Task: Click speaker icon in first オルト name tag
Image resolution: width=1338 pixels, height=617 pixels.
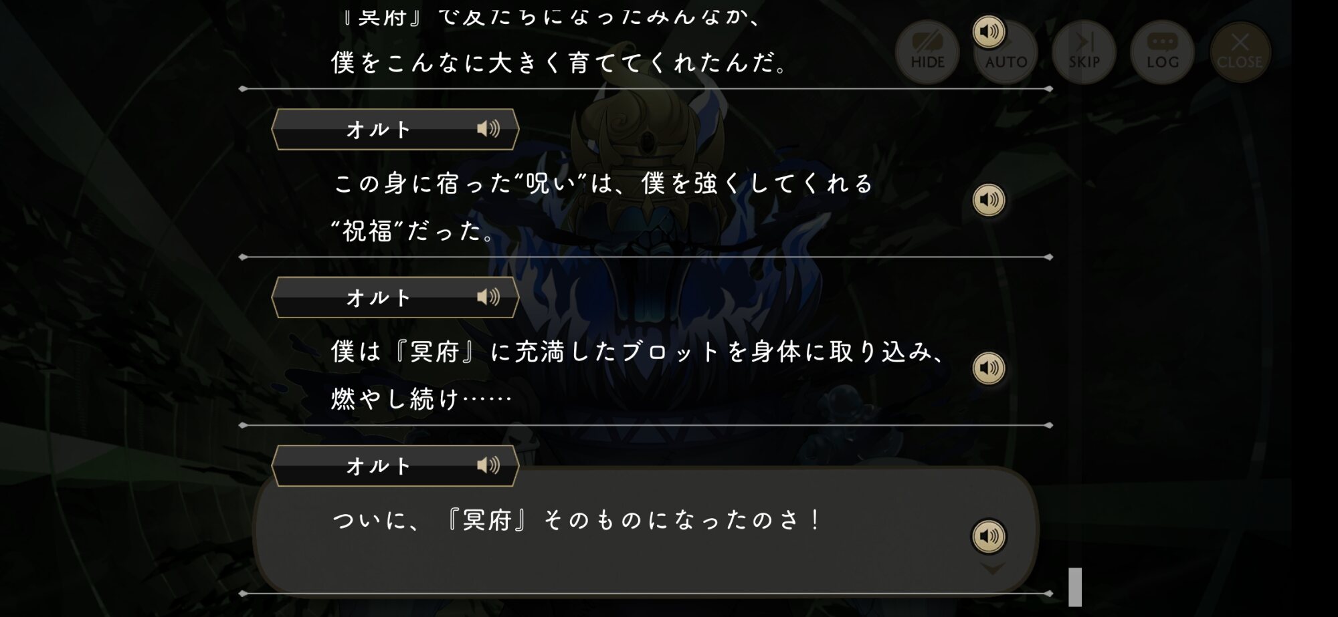Action: [488, 128]
